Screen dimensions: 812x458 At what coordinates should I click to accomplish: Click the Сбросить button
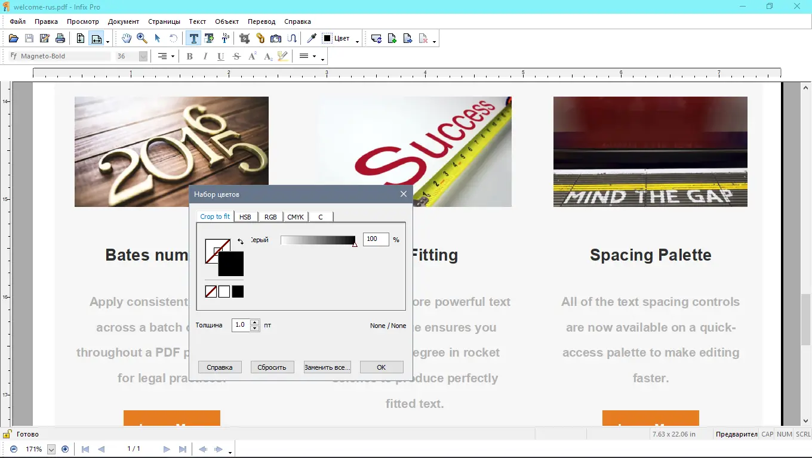(x=272, y=367)
